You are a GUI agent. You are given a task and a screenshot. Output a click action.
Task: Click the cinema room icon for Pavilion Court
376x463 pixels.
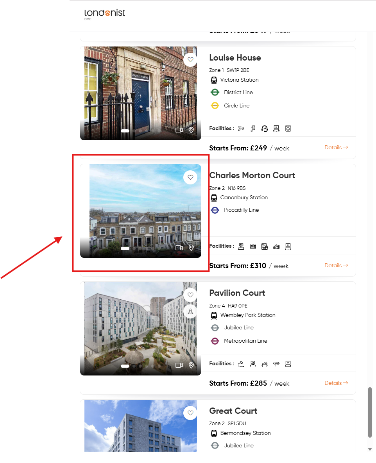(288, 364)
